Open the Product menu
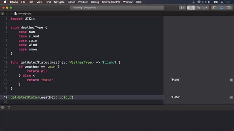Image resolution: width=234 pixels, height=131 pixels. [83, 2]
